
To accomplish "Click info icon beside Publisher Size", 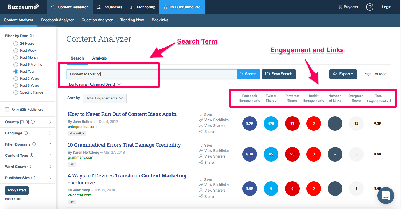I will point(33,178).
